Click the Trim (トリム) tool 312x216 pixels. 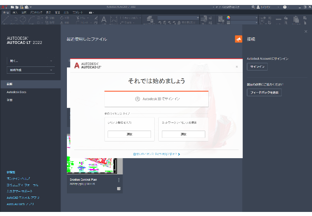click(x=80, y=18)
